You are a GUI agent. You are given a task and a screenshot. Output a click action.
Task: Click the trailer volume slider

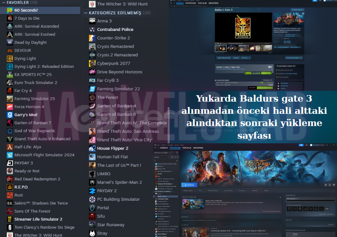click(224, 43)
